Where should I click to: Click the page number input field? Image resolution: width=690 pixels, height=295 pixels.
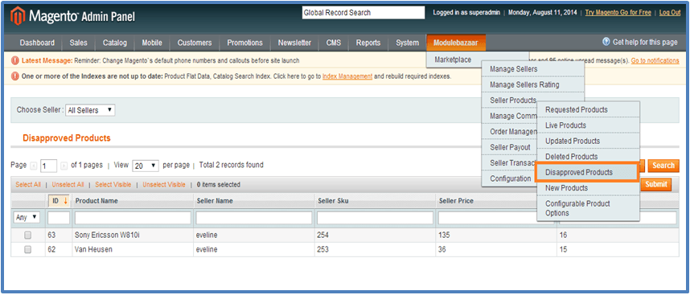pos(48,166)
